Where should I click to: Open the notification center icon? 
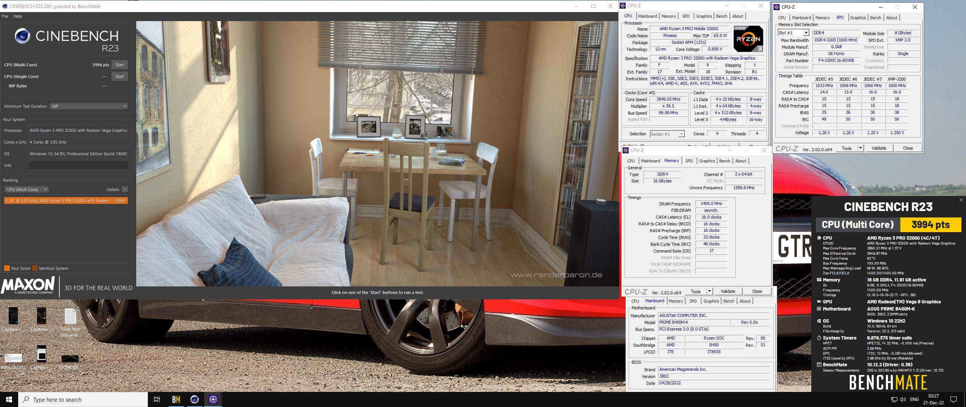(x=954, y=399)
